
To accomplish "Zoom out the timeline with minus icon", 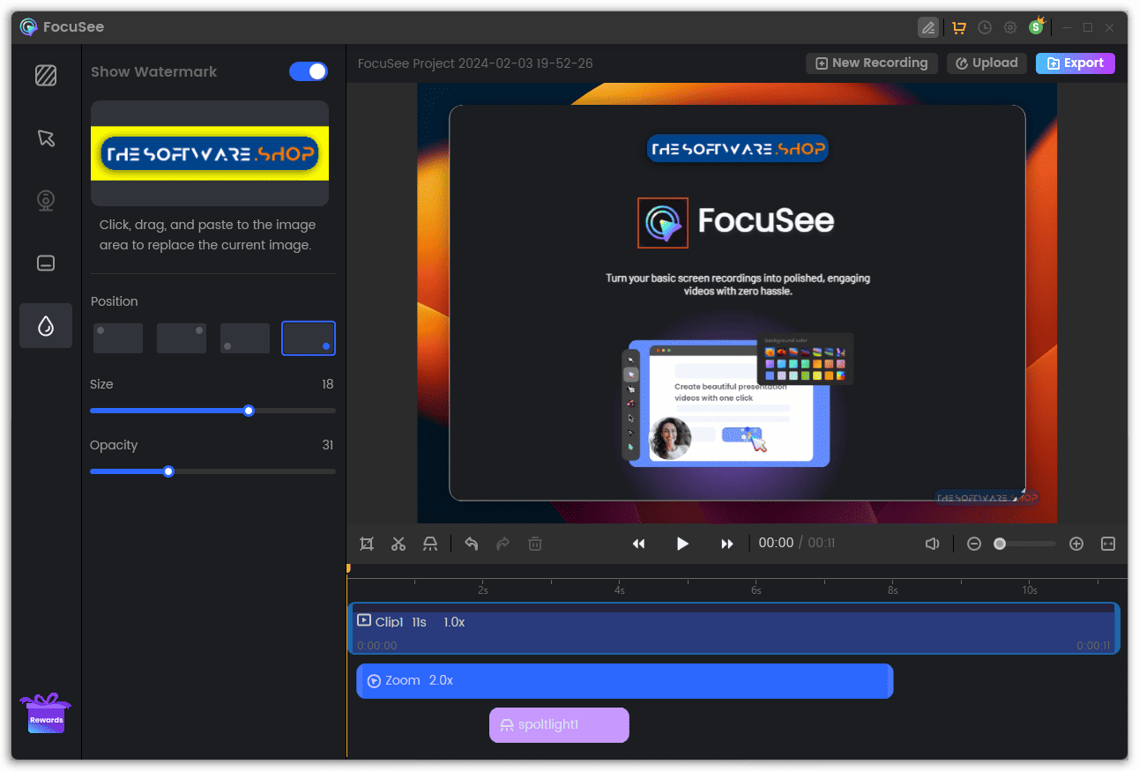I will pos(974,544).
